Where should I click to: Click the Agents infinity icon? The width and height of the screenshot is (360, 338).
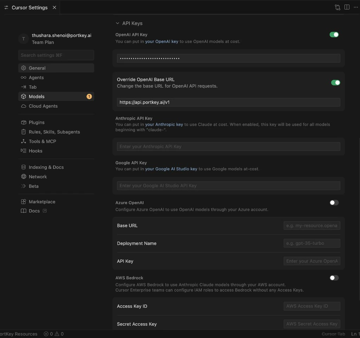(24, 78)
